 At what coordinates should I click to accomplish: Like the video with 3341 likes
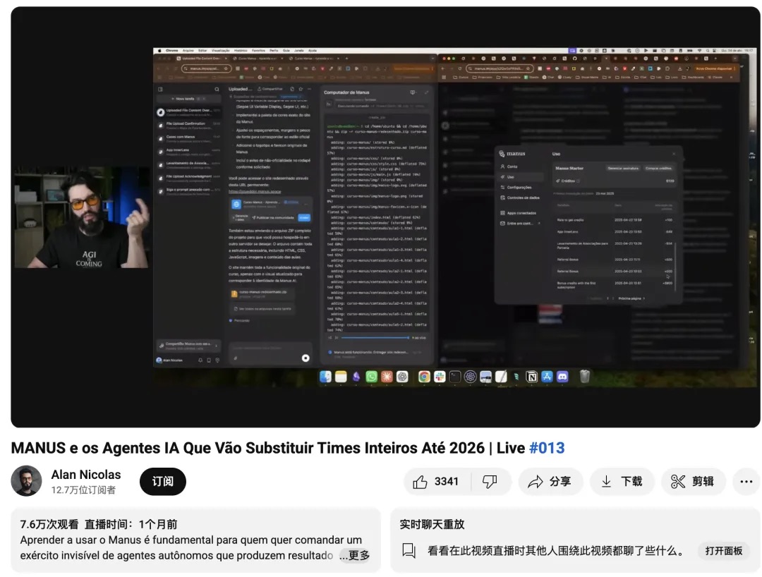click(x=437, y=481)
